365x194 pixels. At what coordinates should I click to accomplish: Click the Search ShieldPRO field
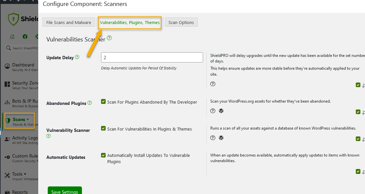(x=21, y=48)
